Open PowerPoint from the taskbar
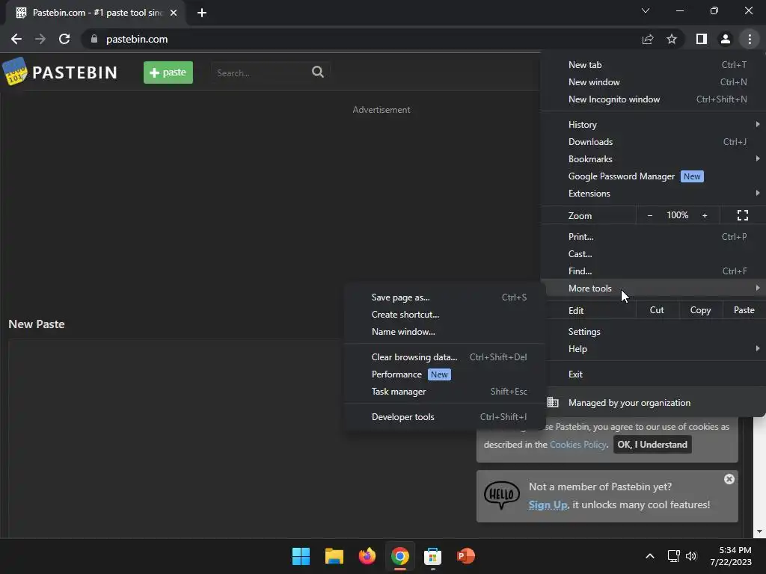 pos(465,556)
